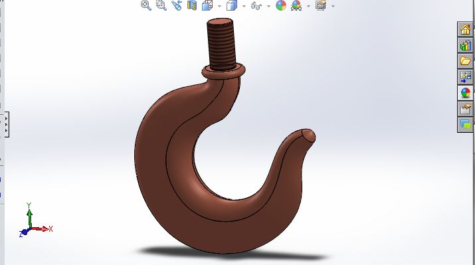Open the Design Library task pane tab

pyautogui.click(x=465, y=45)
